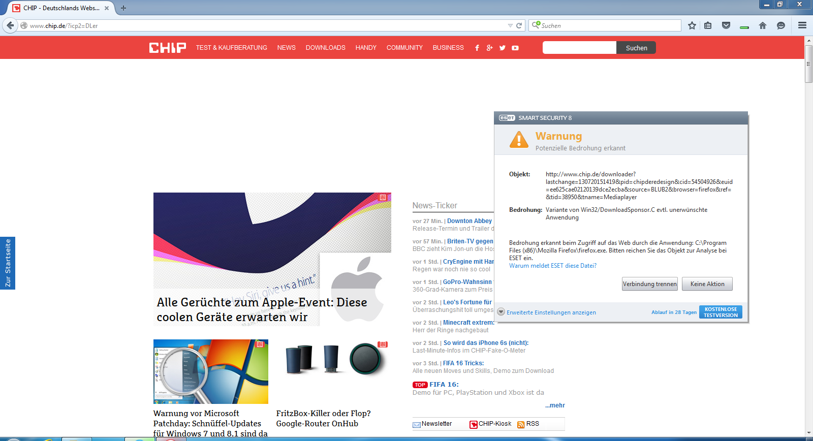Open the COMMUNITY menu item
813x441 pixels.
point(404,48)
